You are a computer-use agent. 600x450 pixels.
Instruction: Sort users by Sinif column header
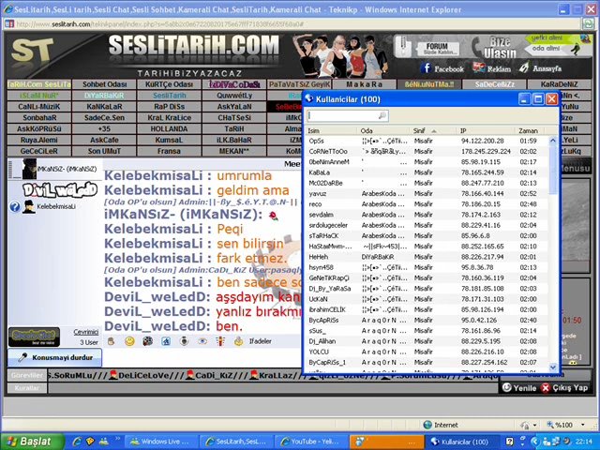pyautogui.click(x=433, y=130)
